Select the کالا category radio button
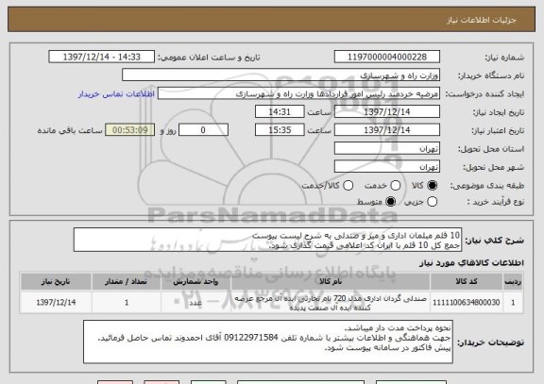Viewport: 544px width, 384px height. pyautogui.click(x=433, y=186)
